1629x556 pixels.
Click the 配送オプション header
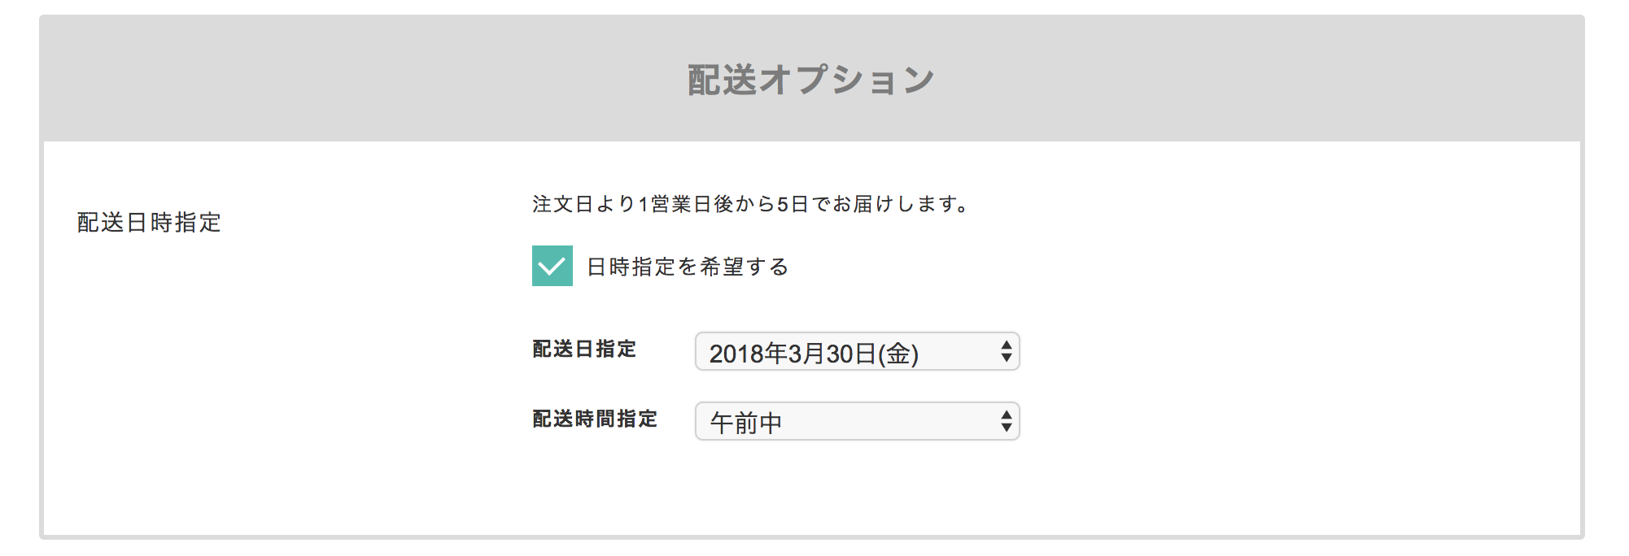[x=811, y=77]
